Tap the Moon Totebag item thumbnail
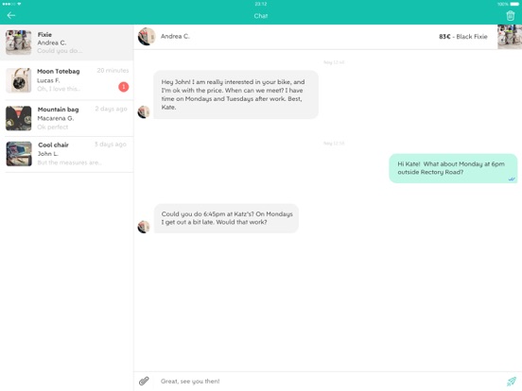This screenshot has height=391, width=522. 19,80
